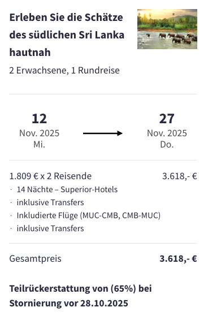This screenshot has height=316, width=208.
Task: Click the '2 Erwachsene, 1 Rundreise' text
Action: coord(64,70)
